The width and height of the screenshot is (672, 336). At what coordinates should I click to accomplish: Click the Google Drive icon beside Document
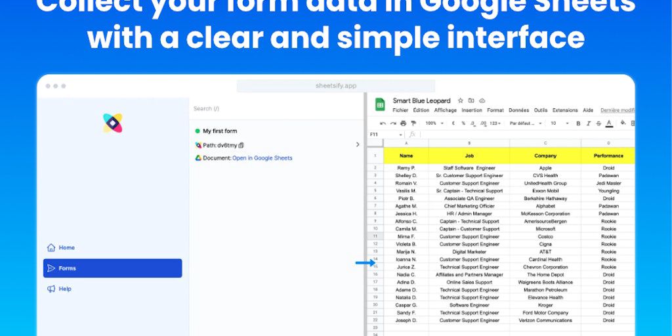pos(198,158)
